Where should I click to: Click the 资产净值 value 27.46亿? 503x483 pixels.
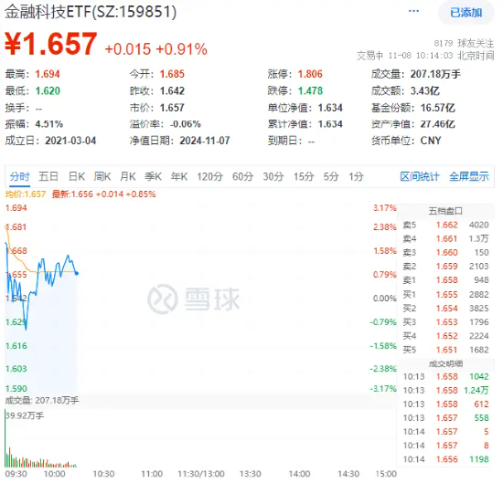click(x=437, y=124)
